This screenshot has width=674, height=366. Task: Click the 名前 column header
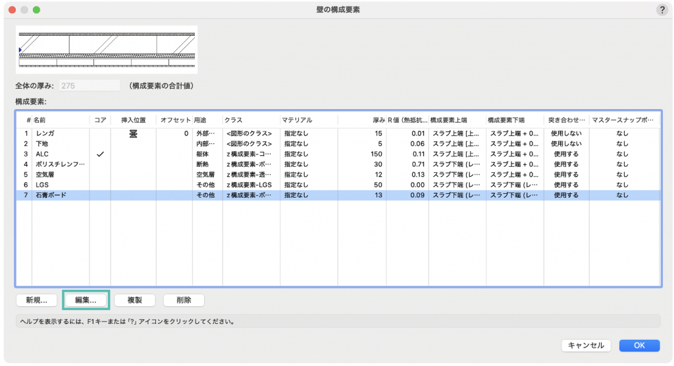59,120
